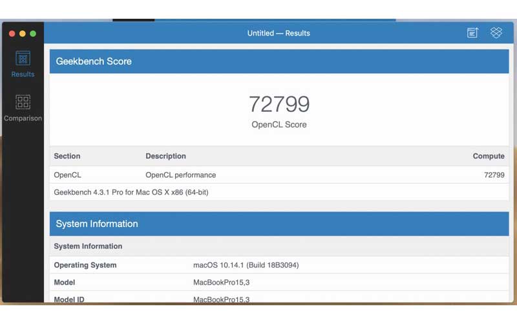This screenshot has height=324, width=517.
Task: Click the Compute column header
Action: (489, 156)
